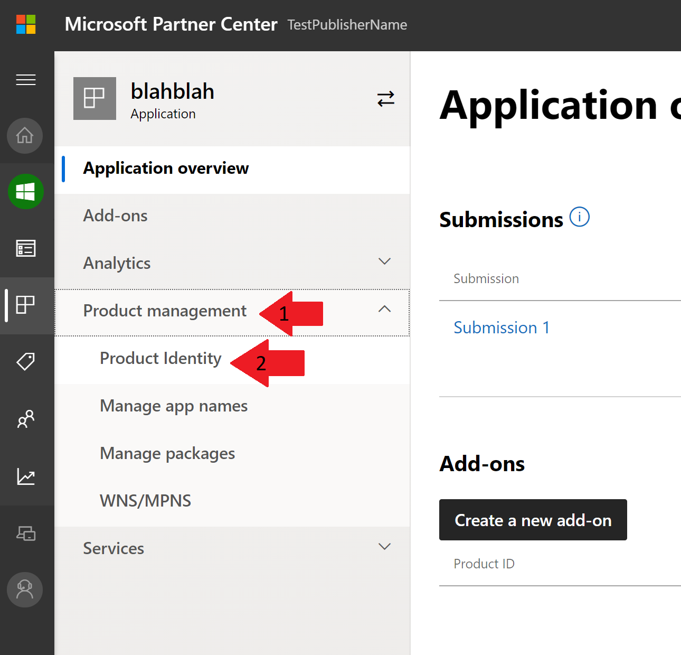Screen dimensions: 681x655
Task: Open WNS/MPNS submenu item
Action: [x=232, y=502]
